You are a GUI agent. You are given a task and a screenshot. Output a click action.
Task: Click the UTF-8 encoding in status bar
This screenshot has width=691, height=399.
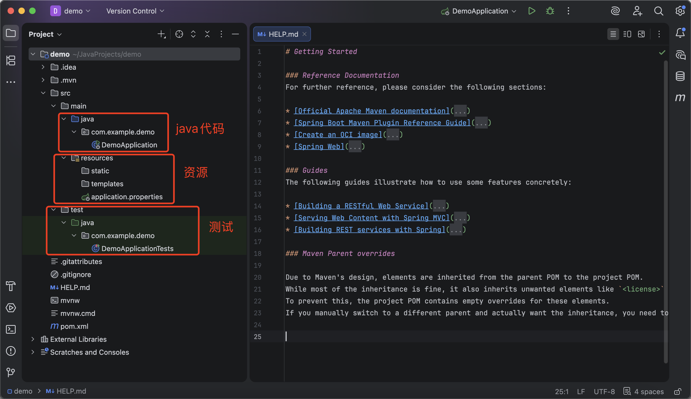click(604, 391)
